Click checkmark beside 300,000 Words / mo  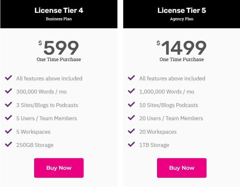9,91
